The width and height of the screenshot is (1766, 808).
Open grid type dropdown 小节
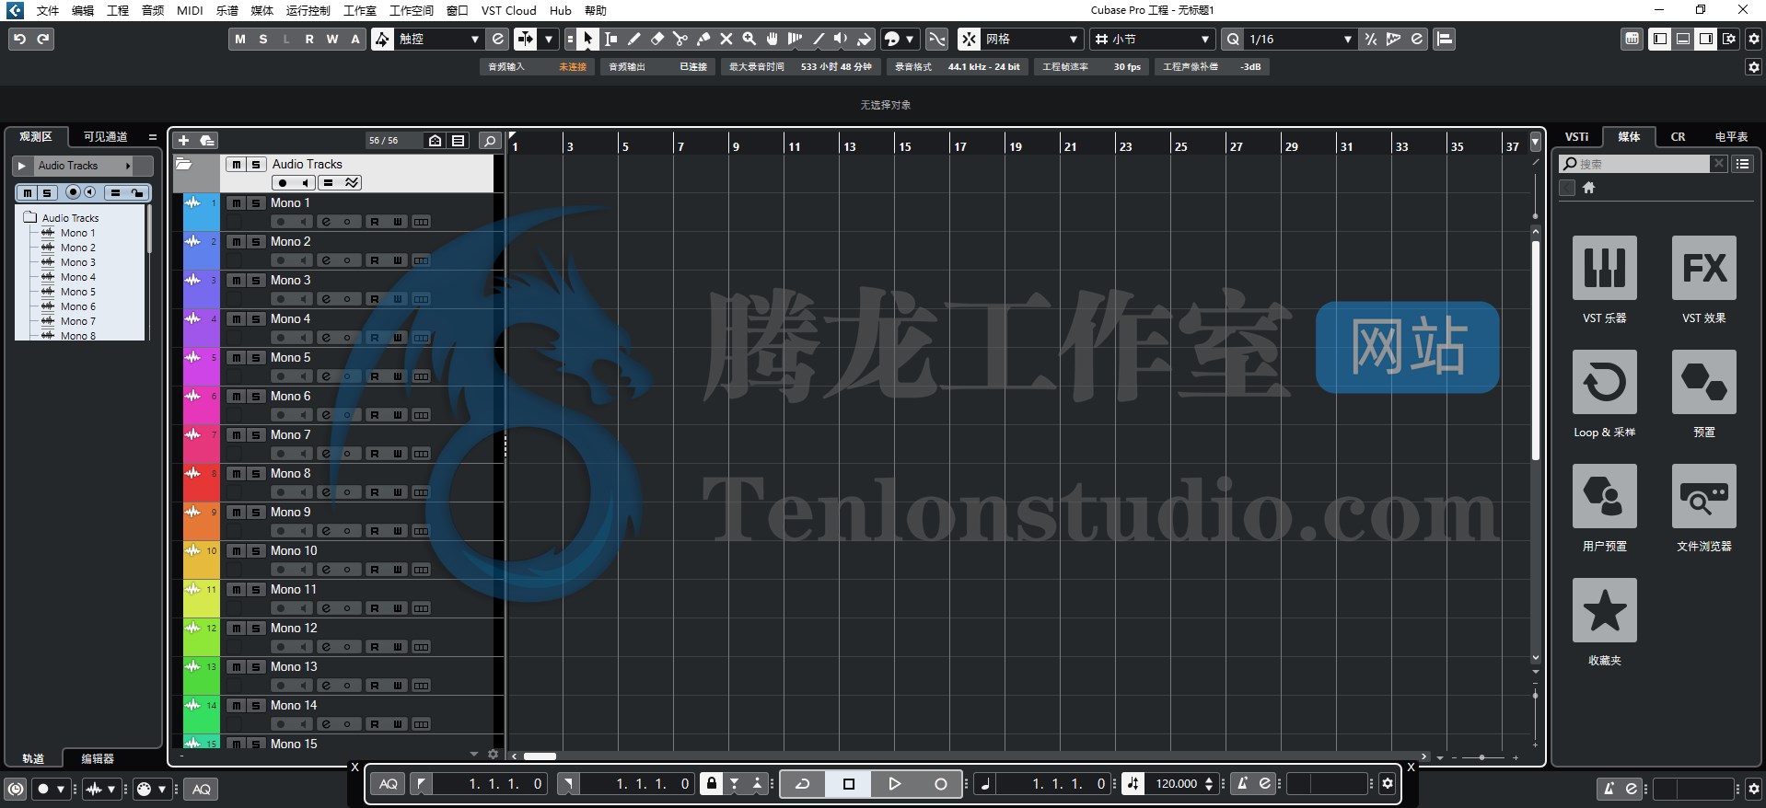(1153, 39)
